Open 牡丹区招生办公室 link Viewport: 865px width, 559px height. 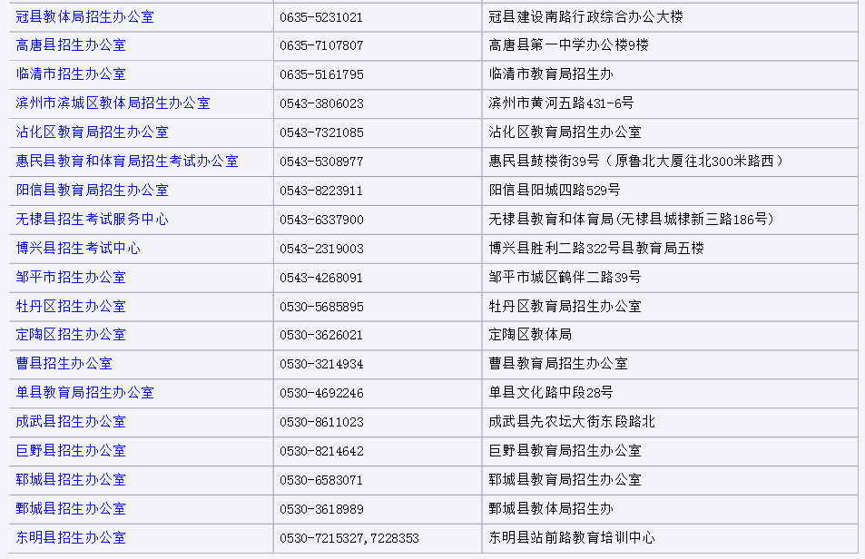coord(71,307)
